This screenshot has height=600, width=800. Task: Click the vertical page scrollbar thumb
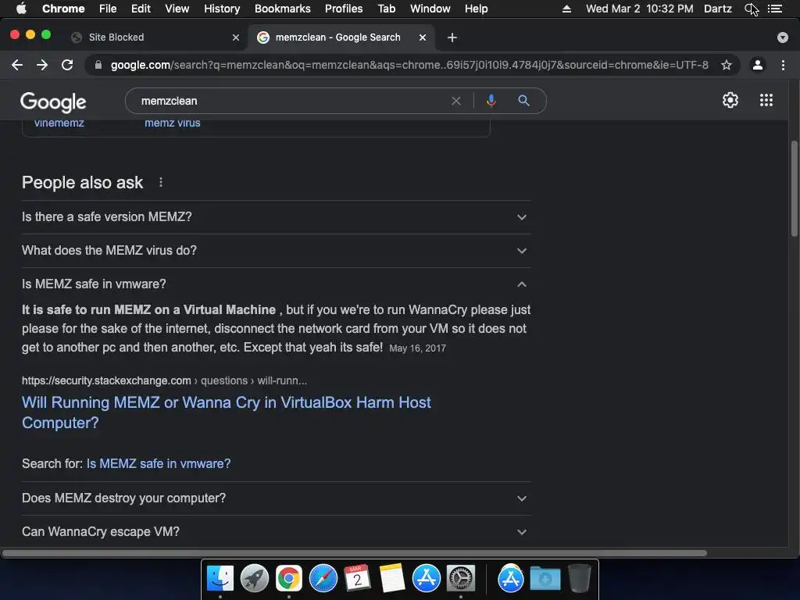click(x=794, y=188)
